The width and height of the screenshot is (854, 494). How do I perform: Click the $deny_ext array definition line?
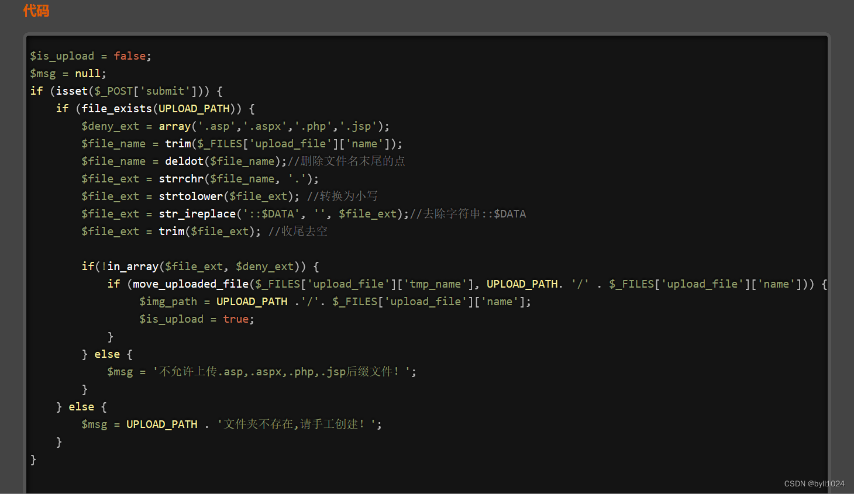[x=235, y=126]
